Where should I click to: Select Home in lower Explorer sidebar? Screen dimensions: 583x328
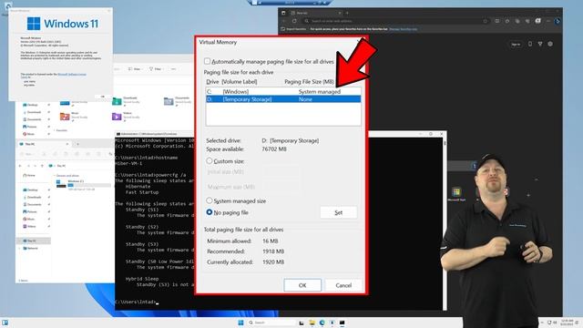[29, 175]
